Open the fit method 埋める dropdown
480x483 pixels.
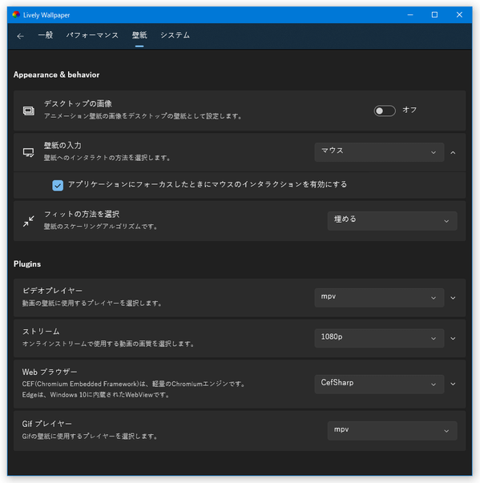pyautogui.click(x=392, y=221)
